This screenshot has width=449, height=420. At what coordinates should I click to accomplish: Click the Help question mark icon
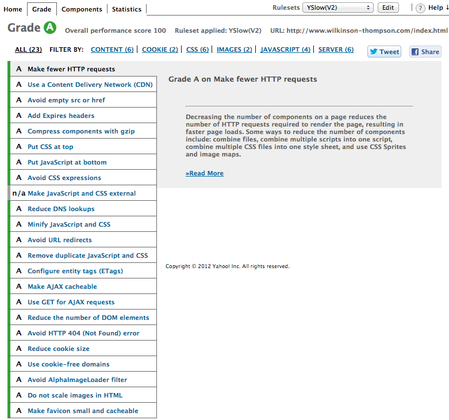click(x=420, y=8)
